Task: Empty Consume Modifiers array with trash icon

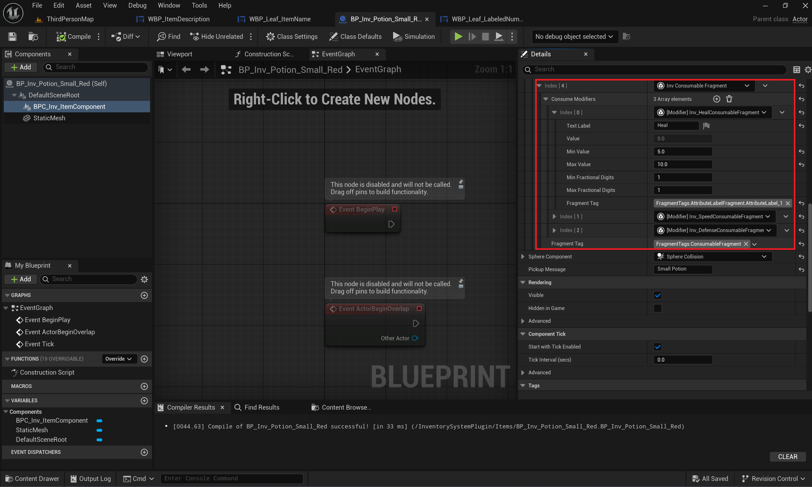Action: point(729,99)
